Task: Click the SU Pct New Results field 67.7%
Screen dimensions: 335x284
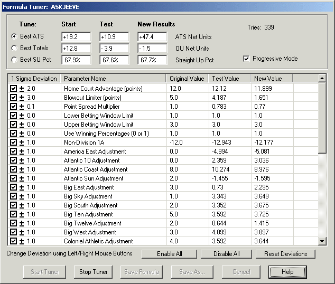Action: (x=152, y=60)
